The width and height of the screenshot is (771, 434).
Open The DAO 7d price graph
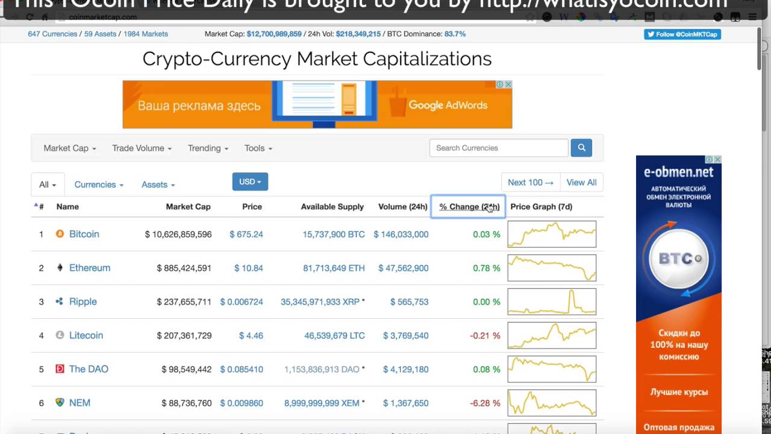(x=552, y=369)
